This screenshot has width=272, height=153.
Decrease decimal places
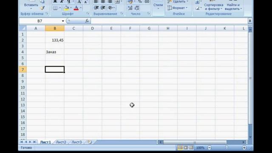pos(137,8)
